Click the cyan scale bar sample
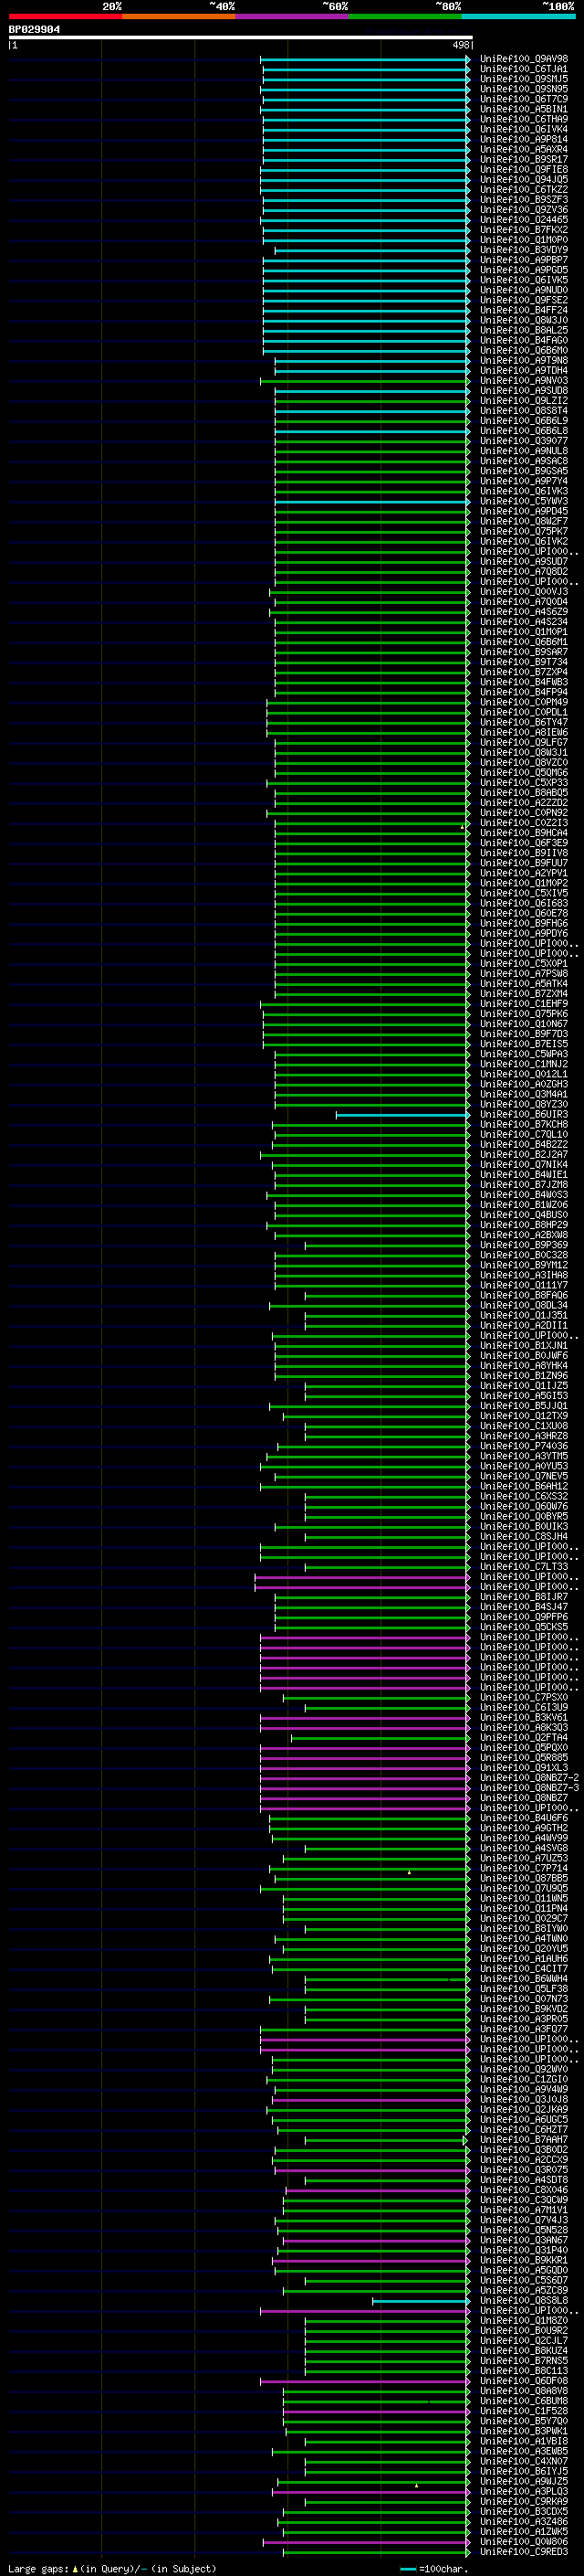 click(x=407, y=2569)
